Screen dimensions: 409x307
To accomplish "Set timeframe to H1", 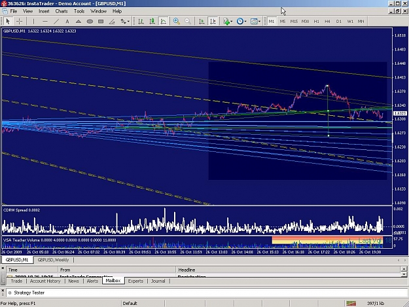I will point(316,22).
